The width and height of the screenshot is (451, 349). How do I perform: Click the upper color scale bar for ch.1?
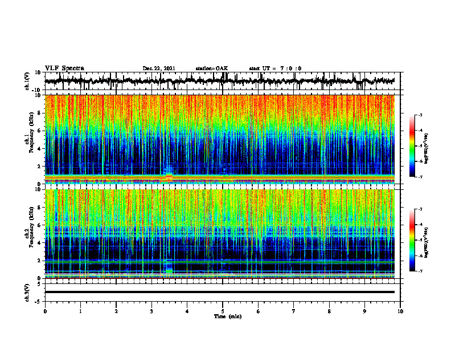[412, 146]
